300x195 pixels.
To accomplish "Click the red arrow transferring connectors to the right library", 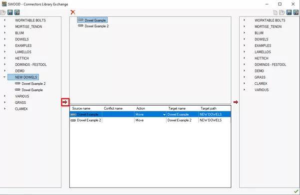I will [236, 102].
